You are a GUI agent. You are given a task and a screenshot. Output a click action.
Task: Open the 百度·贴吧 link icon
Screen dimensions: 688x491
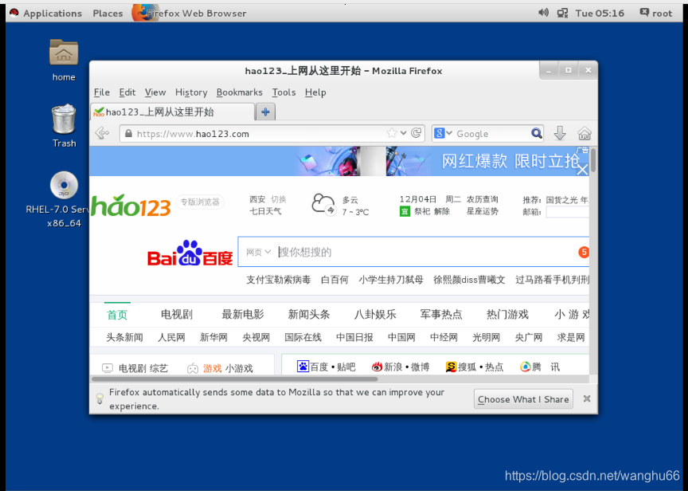click(303, 367)
